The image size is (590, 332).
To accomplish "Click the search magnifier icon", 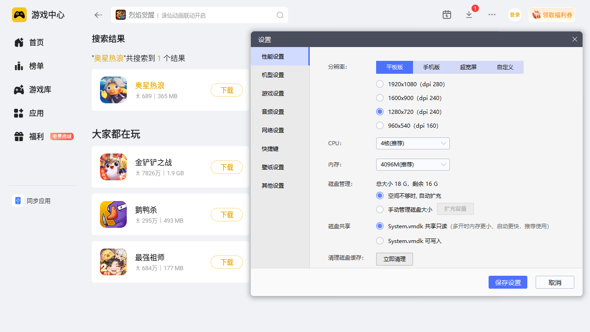I will 280,15.
